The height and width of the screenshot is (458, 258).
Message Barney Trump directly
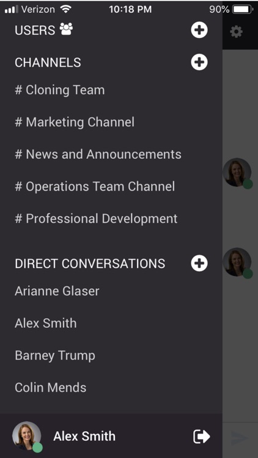tap(55, 355)
